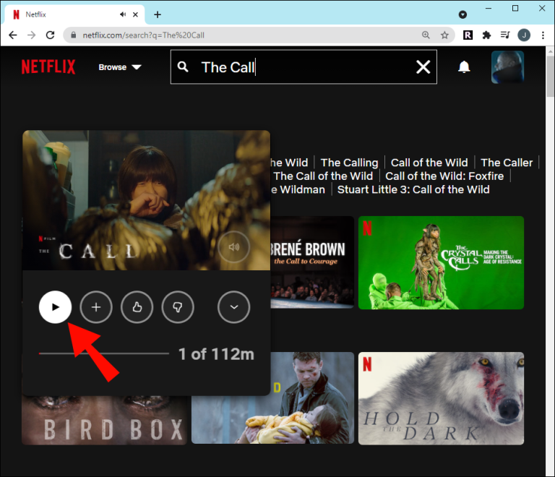Open Chrome extensions puzzle icon

(486, 35)
